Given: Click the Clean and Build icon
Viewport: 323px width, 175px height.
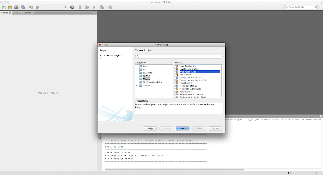Looking at the screenshot, I should coord(87,7).
